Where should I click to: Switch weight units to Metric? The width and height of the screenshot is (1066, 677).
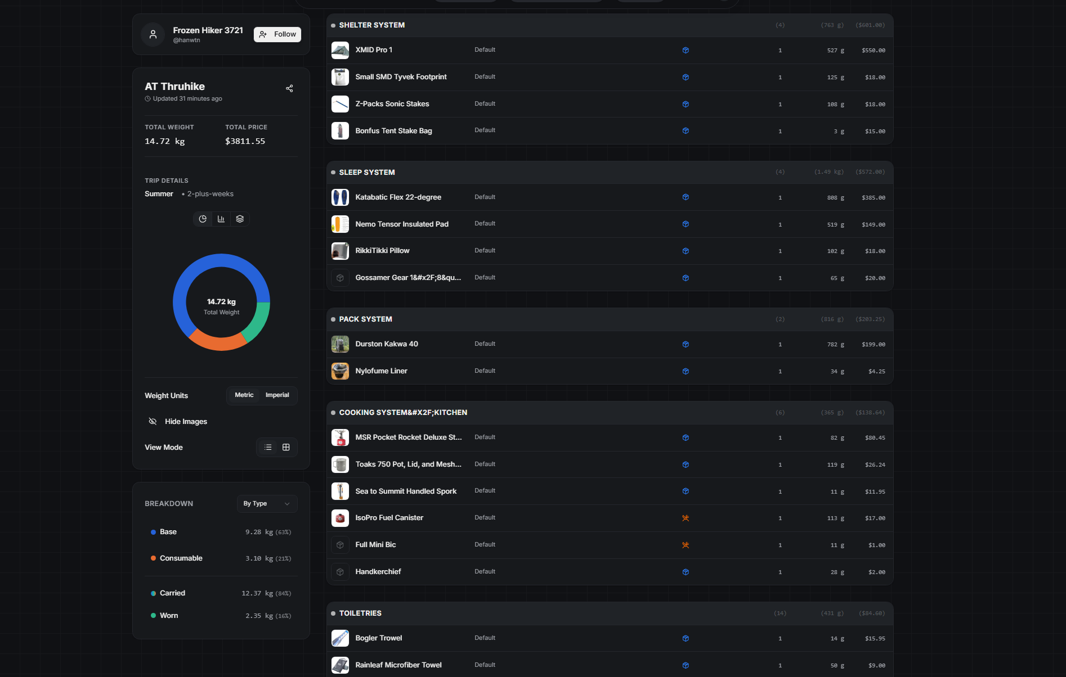[x=244, y=395]
